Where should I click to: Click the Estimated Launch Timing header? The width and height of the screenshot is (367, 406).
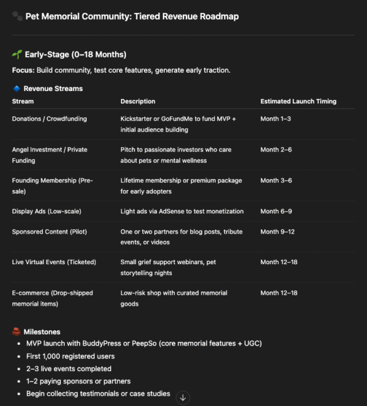click(298, 101)
